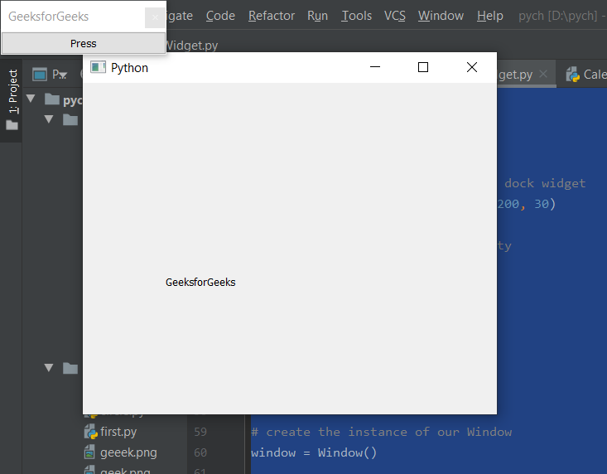Click the geeek.png image file icon

89,452
